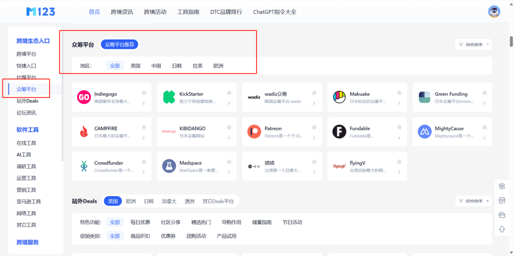This screenshot has width=514, height=256.
Task: Open the 首页 nav item
Action: pyautogui.click(x=94, y=12)
